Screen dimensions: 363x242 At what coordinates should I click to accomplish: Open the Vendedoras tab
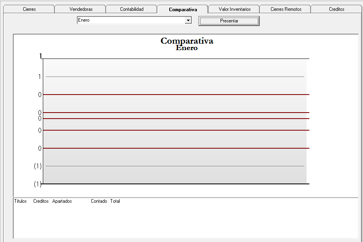81,9
